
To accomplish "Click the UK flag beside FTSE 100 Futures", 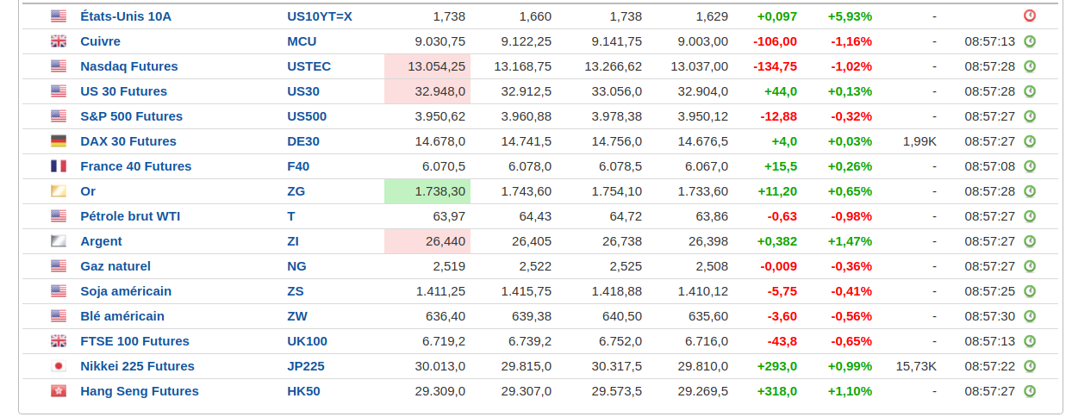I will [59, 341].
